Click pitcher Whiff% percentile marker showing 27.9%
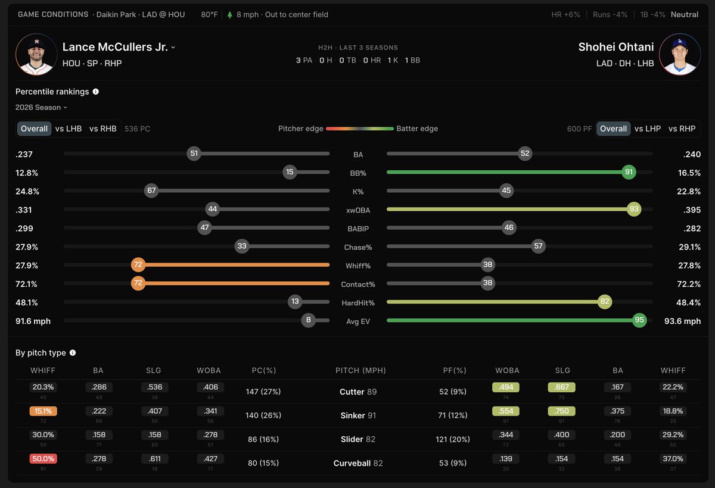The image size is (715, 488). point(138,265)
